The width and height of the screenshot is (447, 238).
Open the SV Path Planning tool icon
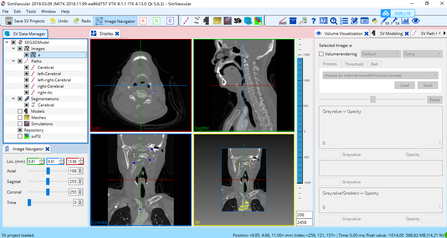click(186, 21)
